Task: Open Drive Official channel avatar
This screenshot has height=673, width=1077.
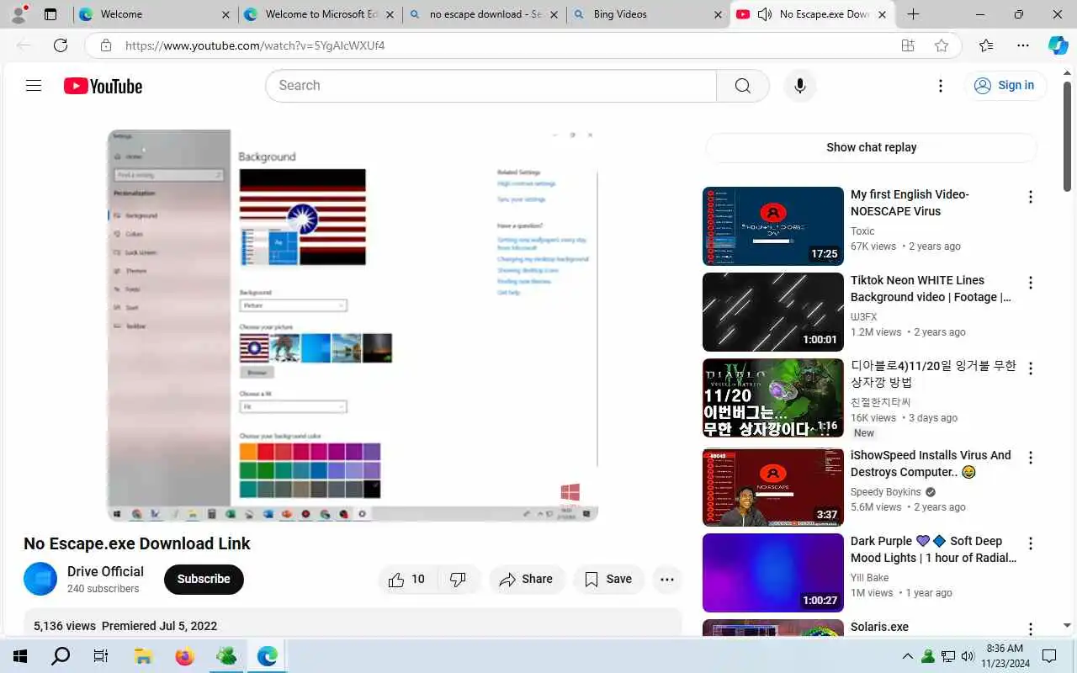Action: click(x=40, y=579)
